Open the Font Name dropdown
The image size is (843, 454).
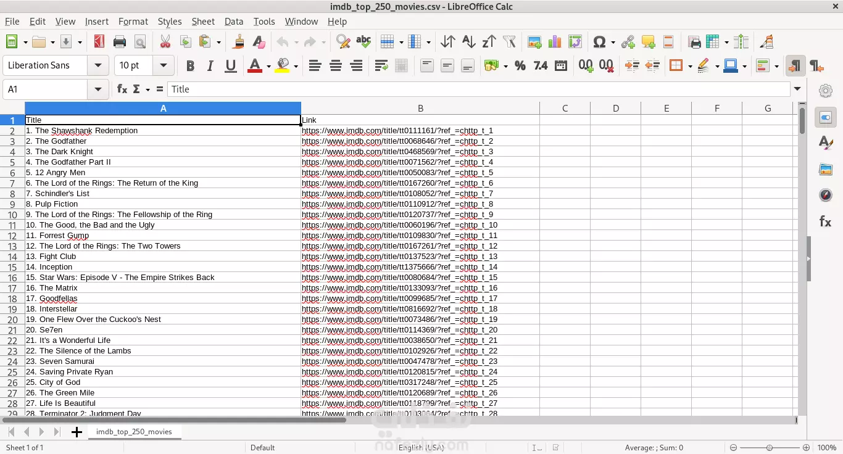pyautogui.click(x=98, y=65)
